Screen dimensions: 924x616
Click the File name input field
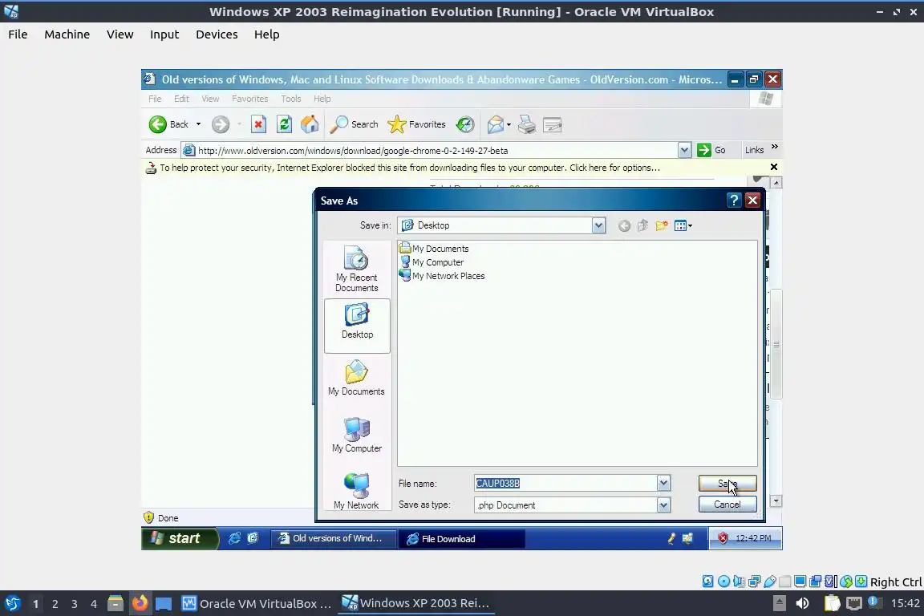pos(565,484)
